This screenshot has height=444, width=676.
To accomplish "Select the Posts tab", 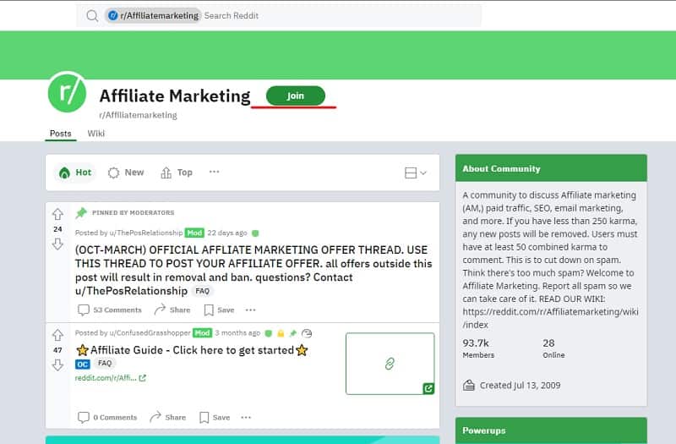I will coord(60,134).
